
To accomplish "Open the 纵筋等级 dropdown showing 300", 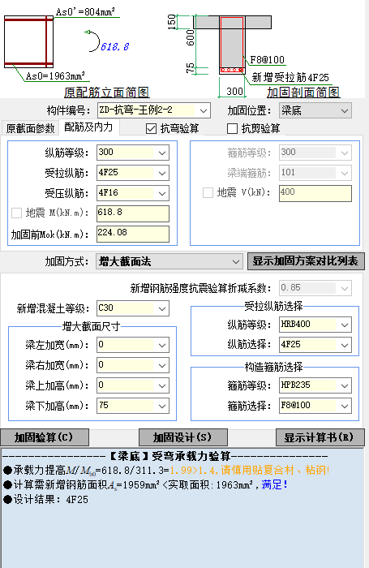I will (x=133, y=153).
